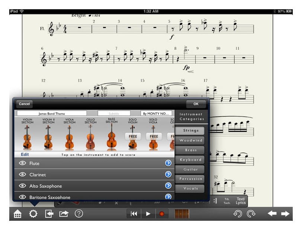Hide the Alto Saxophone staff
This screenshot has height=230, width=302.
tap(22, 186)
